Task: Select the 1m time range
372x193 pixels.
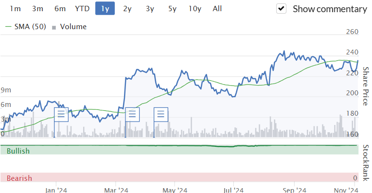Action: (15, 9)
